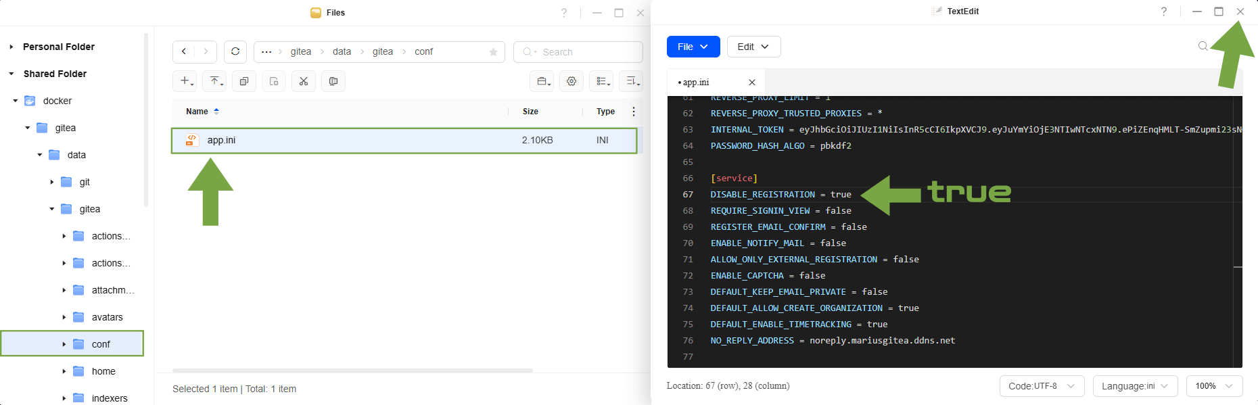Select the docker folder in tree

(57, 101)
